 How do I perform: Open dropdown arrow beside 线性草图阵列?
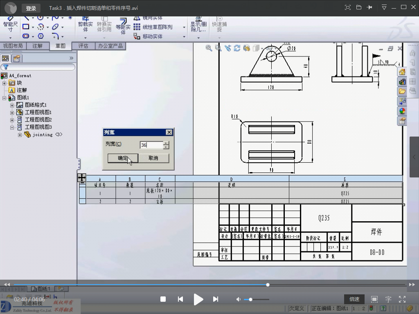click(x=184, y=27)
